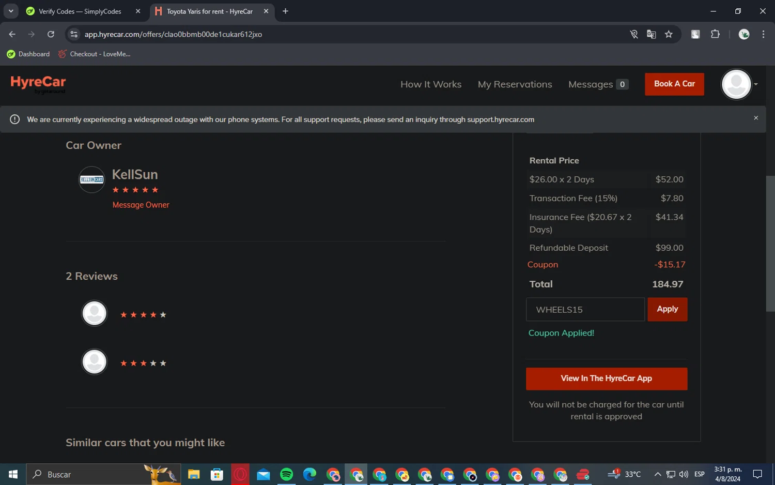Launch Opera browser from taskbar
The width and height of the screenshot is (775, 485).
pos(240,474)
